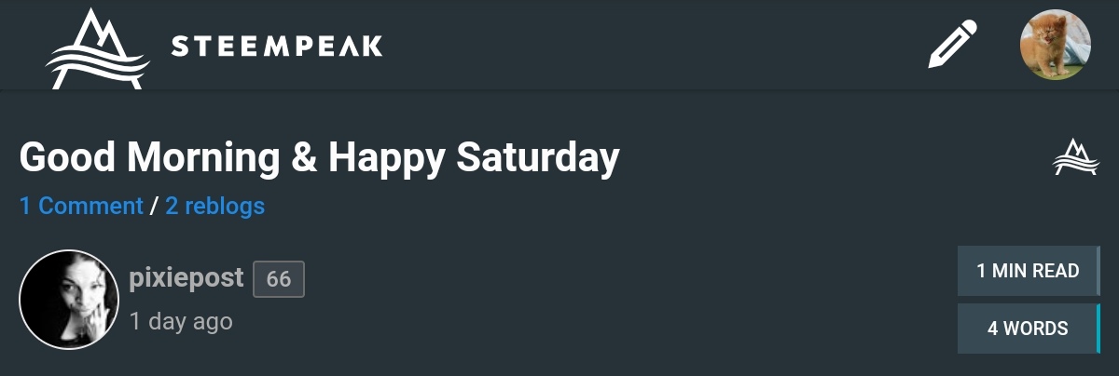Open the pixiepost author name link
The image size is (1119, 376).
186,277
